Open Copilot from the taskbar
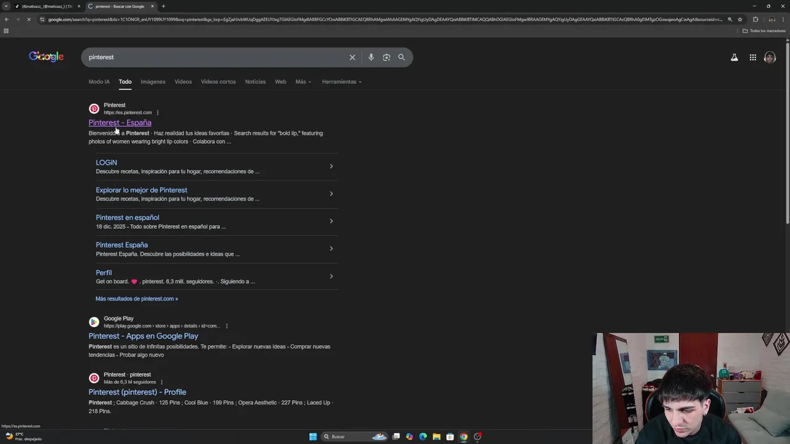This screenshot has height=444, width=790. tap(409, 437)
